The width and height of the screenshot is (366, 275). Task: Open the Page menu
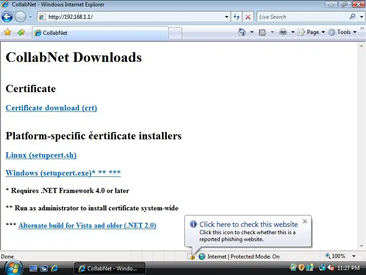312,32
